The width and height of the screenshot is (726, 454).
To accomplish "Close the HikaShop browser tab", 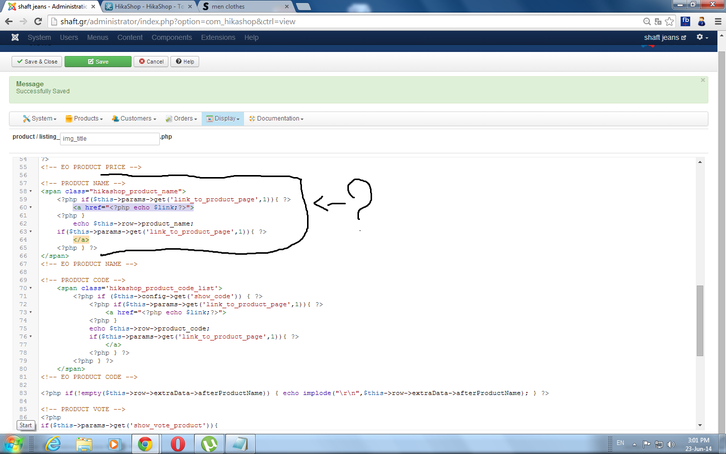I will point(190,7).
